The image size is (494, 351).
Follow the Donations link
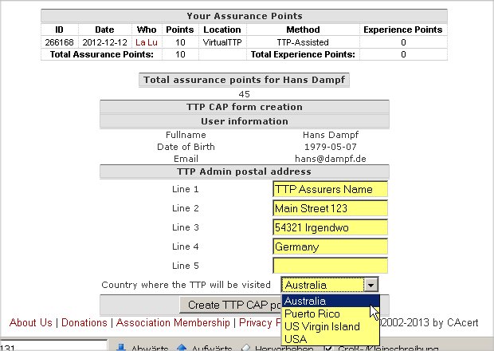[85, 322]
